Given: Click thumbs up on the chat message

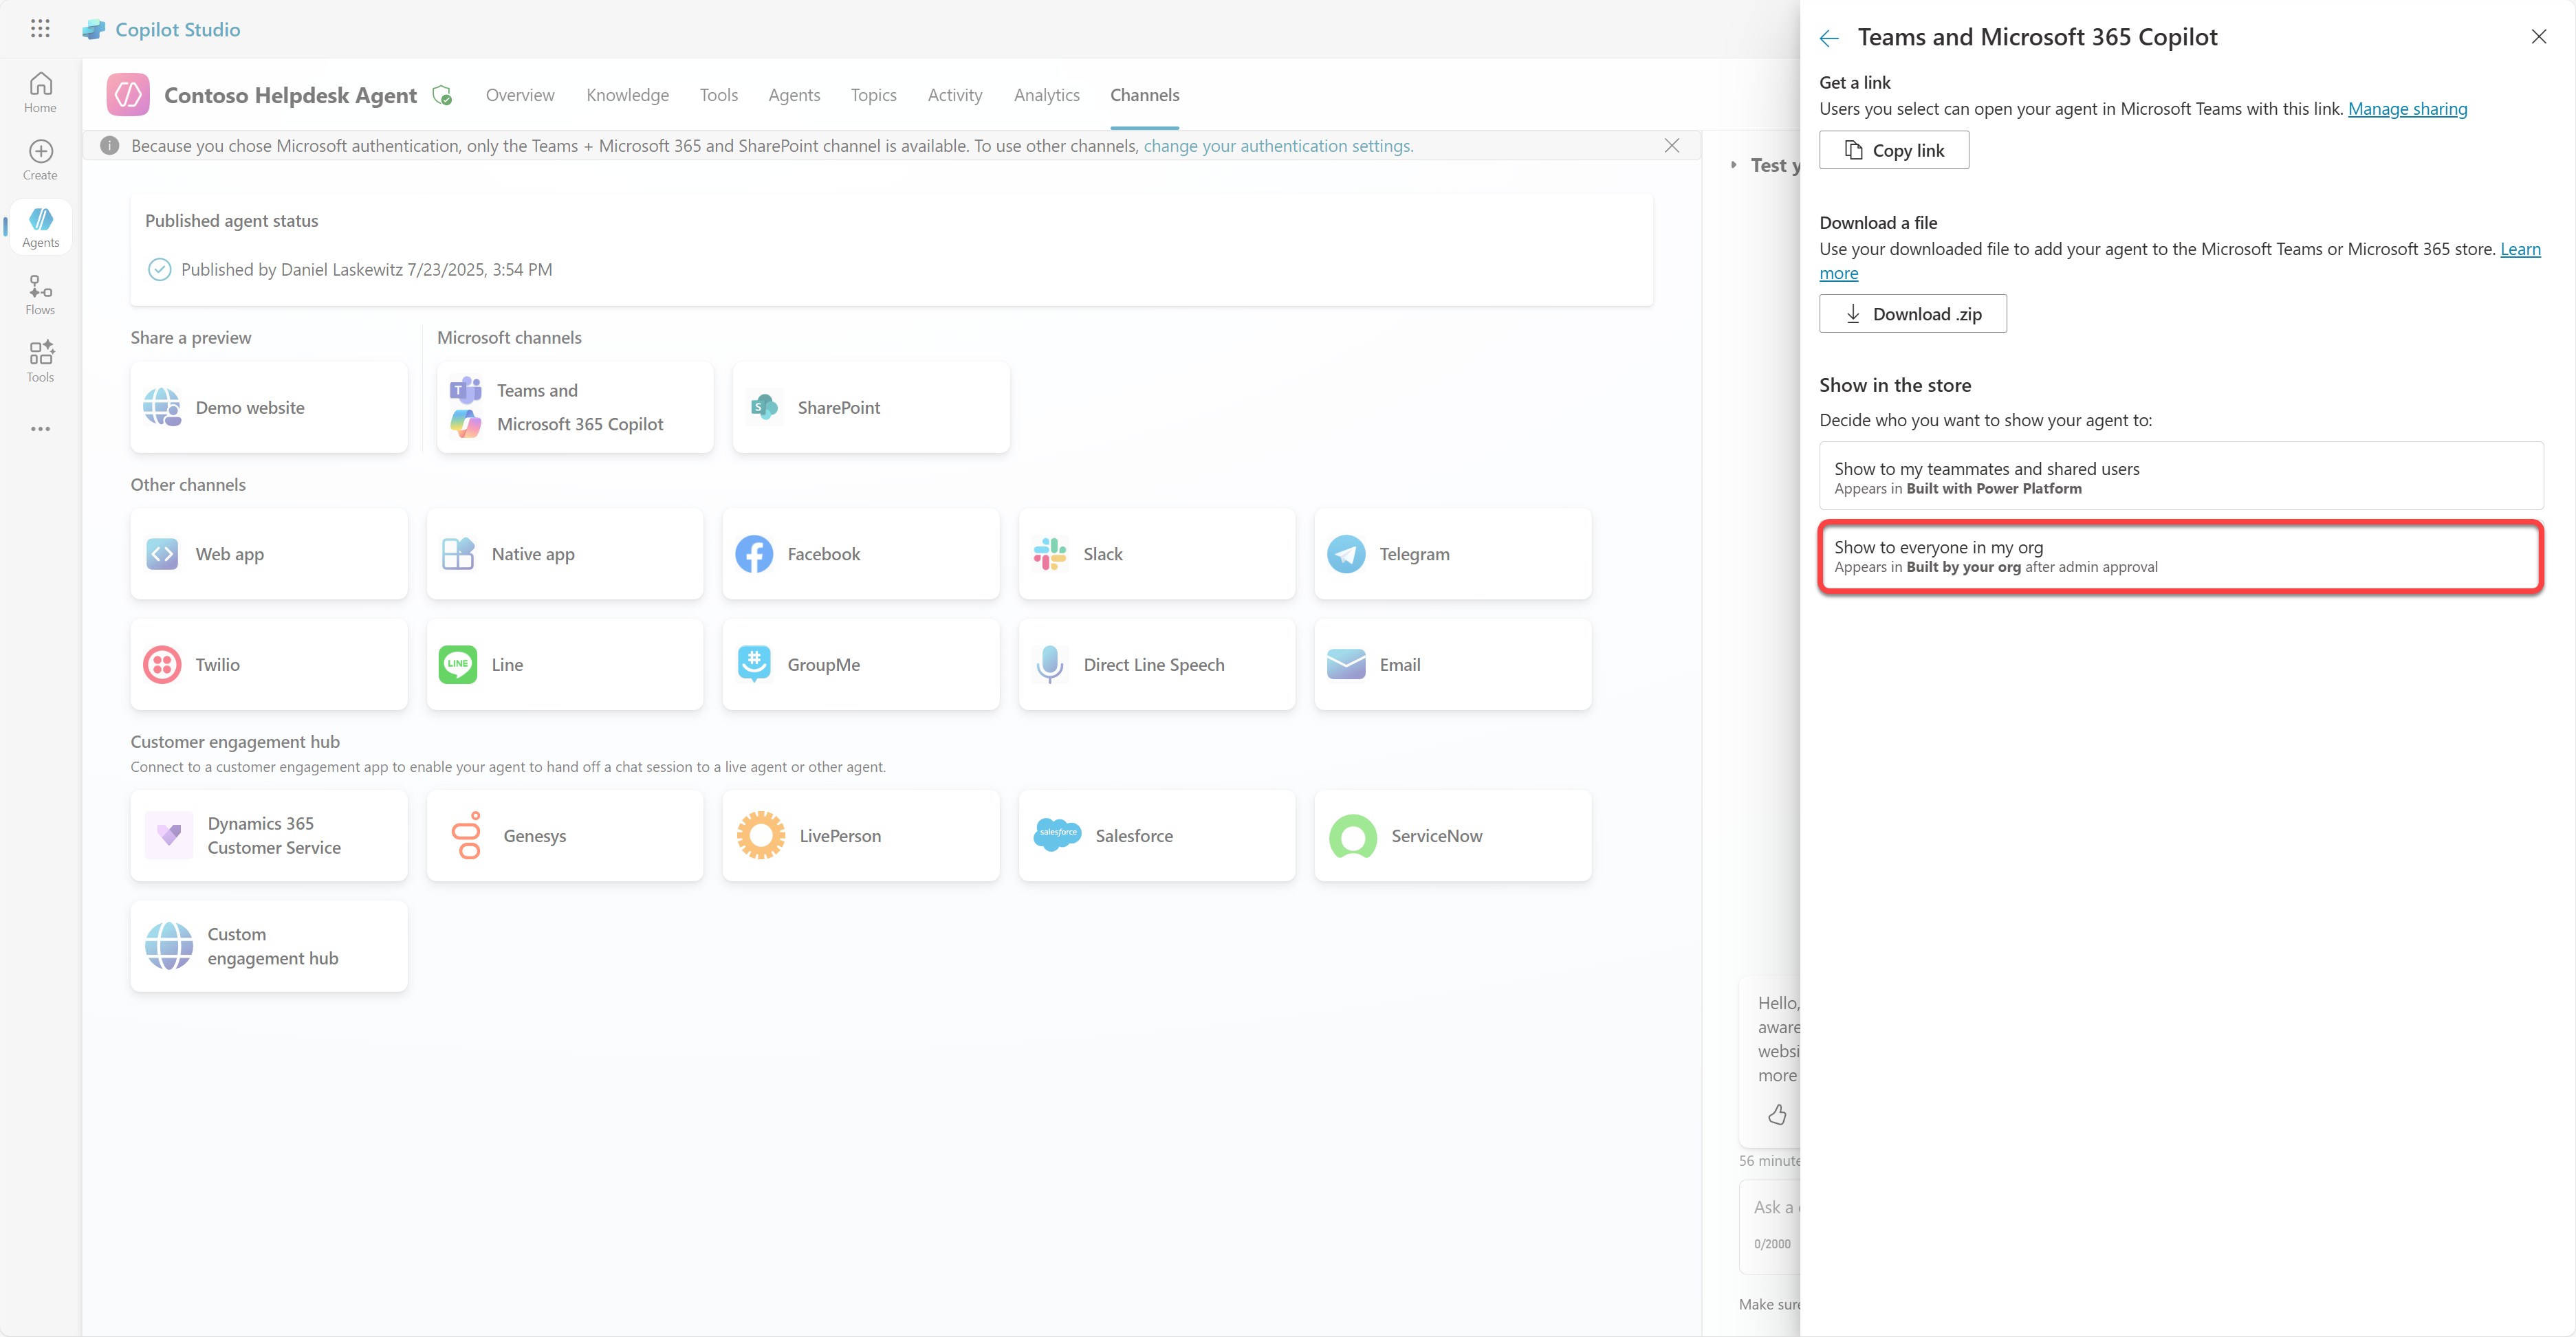Looking at the screenshot, I should point(1777,1114).
